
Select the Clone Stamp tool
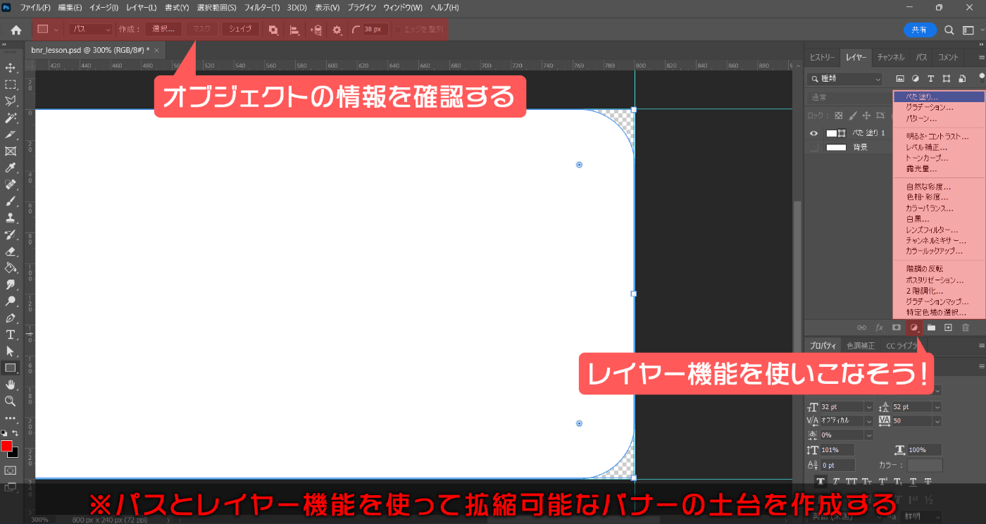click(11, 218)
